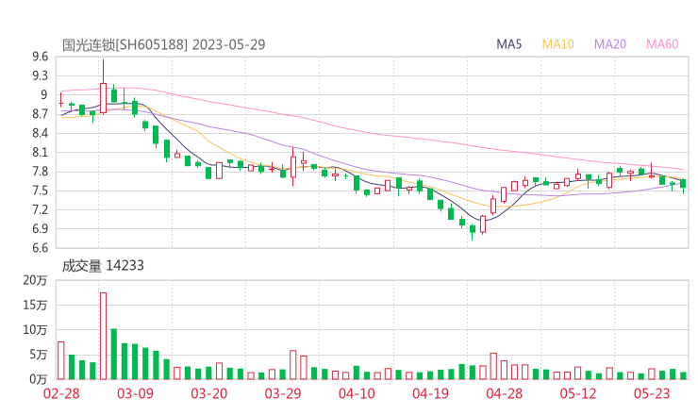The width and height of the screenshot is (698, 415).
Task: Click the 03-20 date axis label
Action: coord(209,393)
